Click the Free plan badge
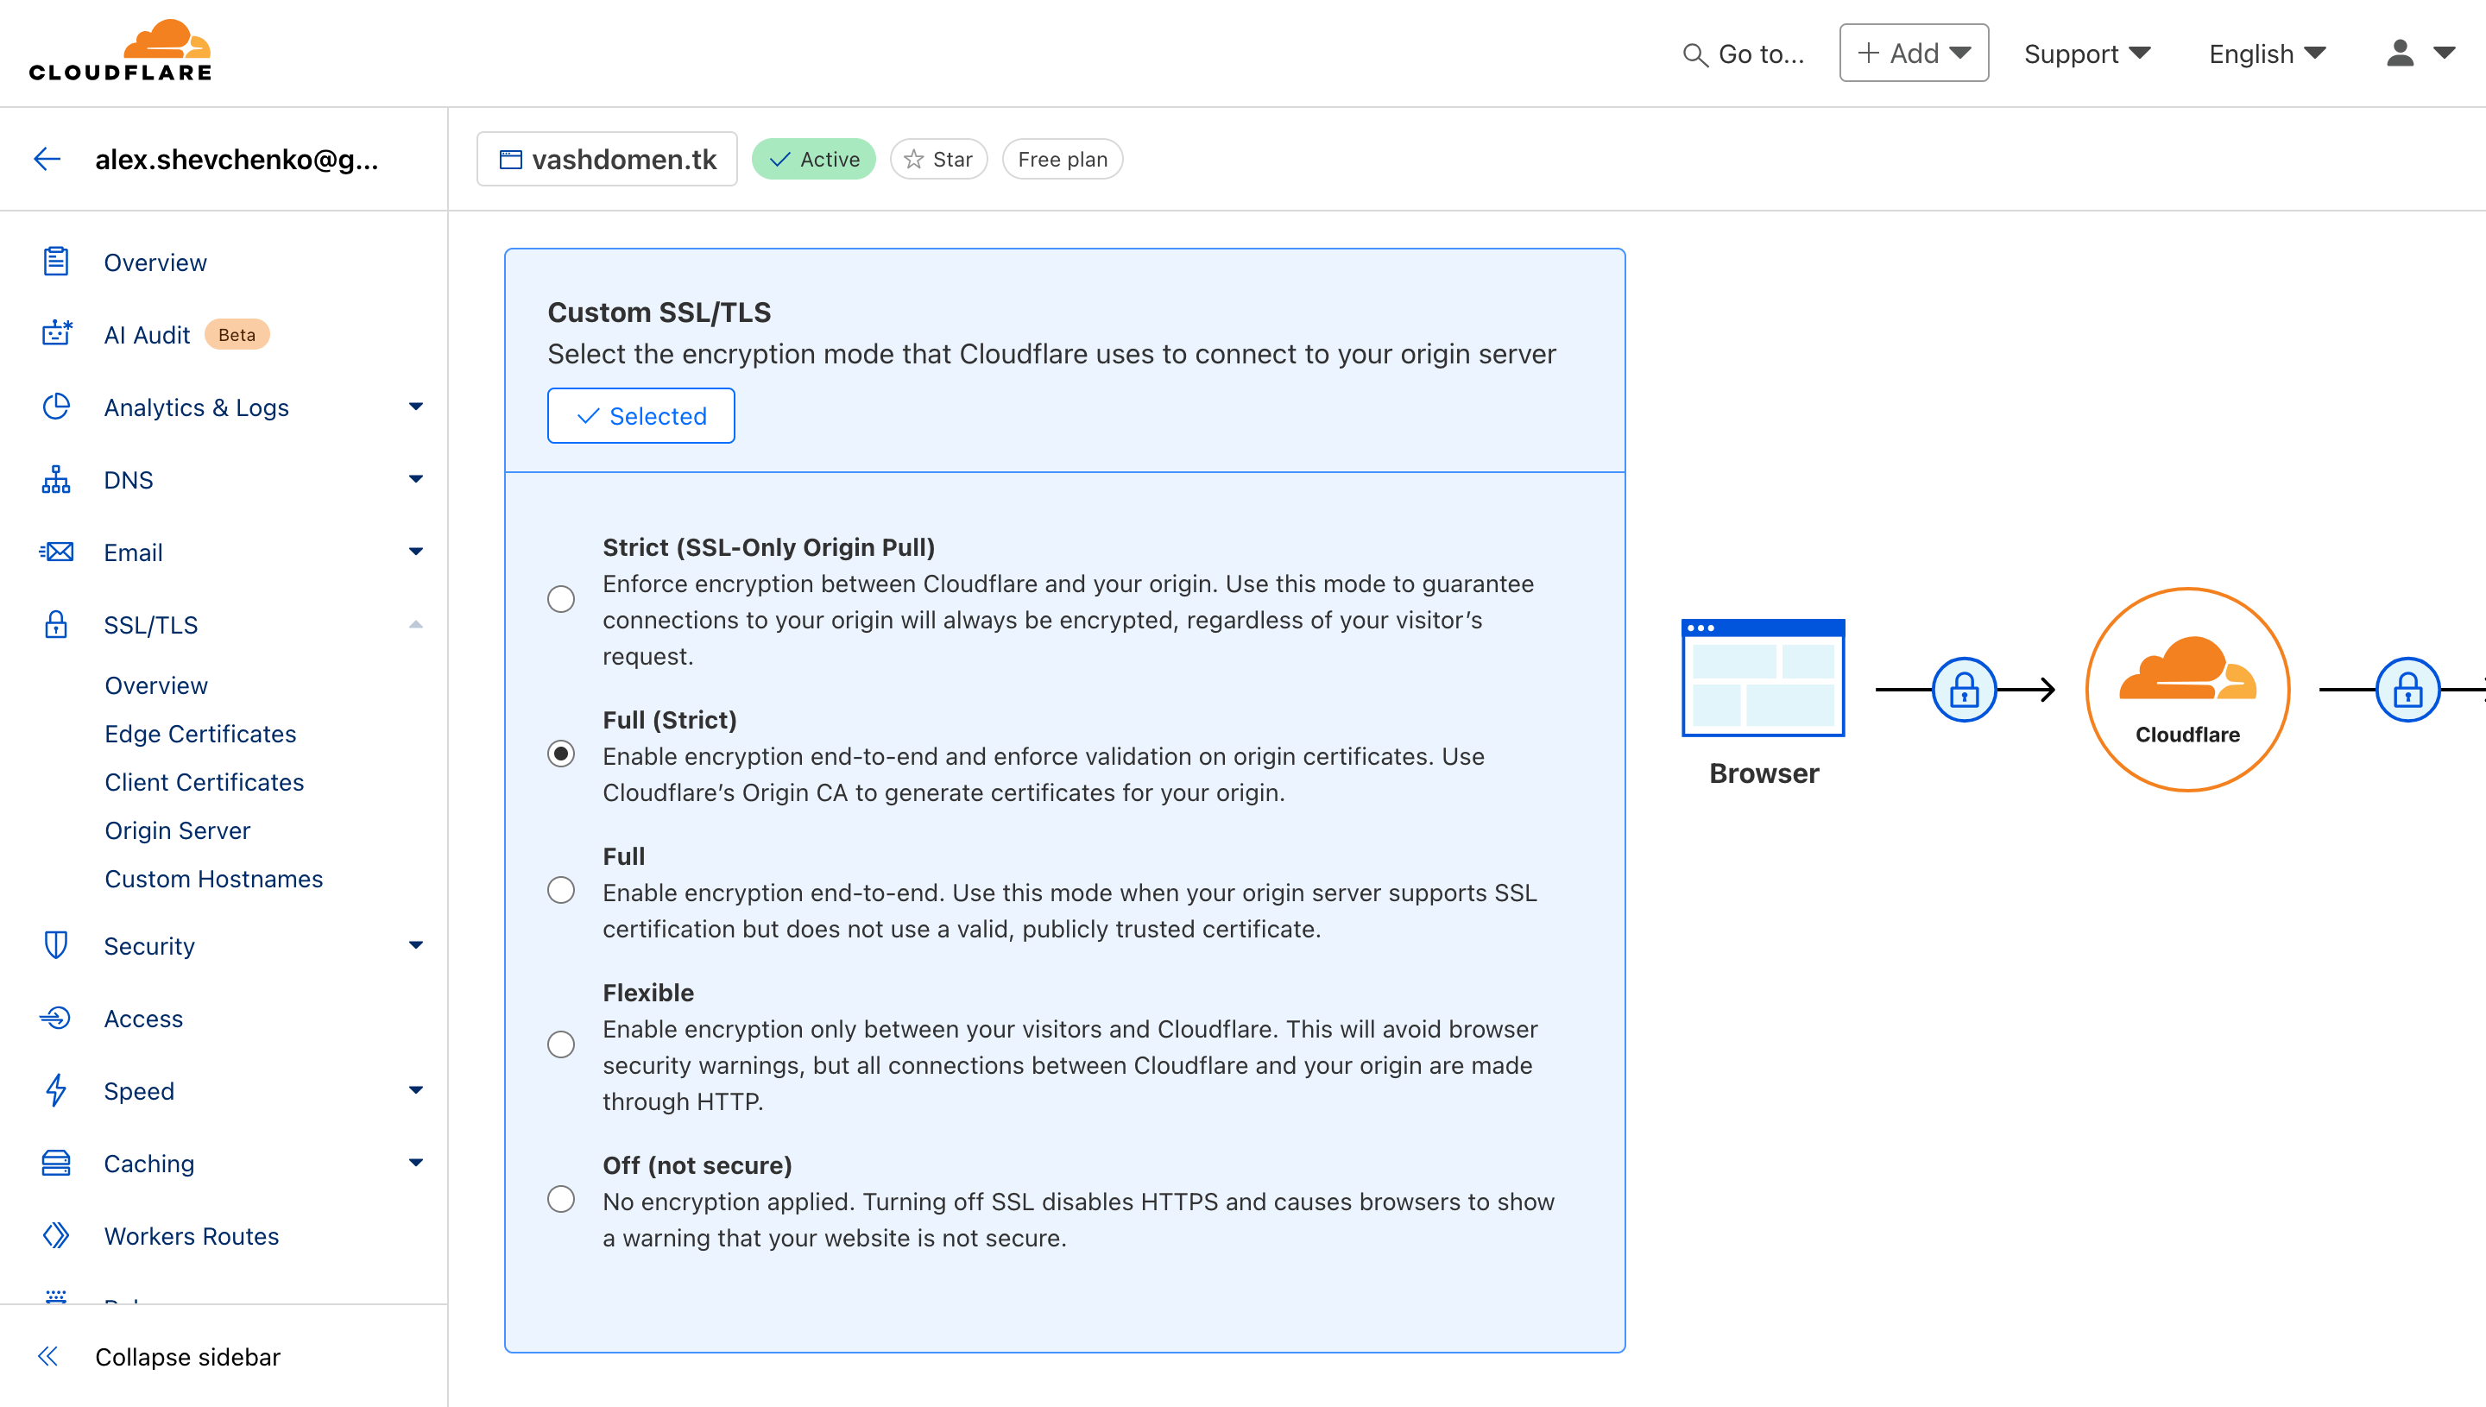This screenshot has height=1407, width=2486. [1062, 159]
